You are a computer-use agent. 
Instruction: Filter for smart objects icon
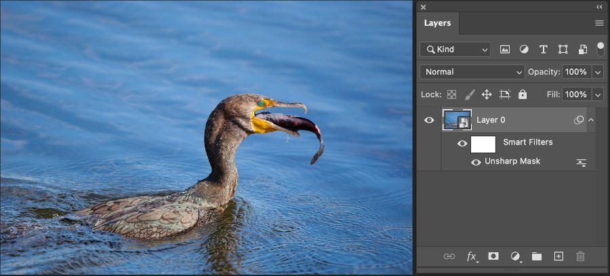coord(582,50)
